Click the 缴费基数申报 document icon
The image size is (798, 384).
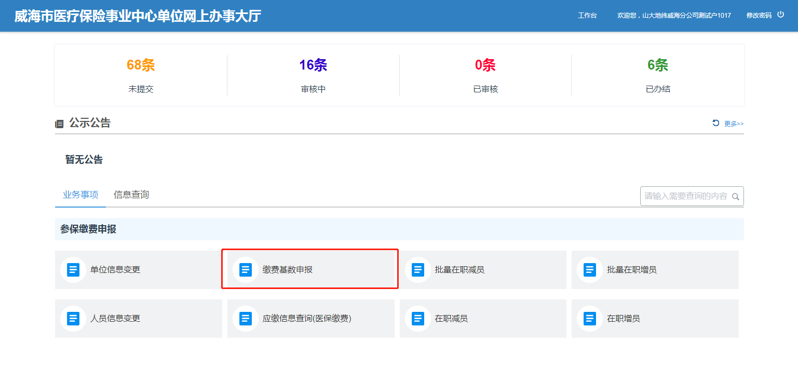(246, 270)
